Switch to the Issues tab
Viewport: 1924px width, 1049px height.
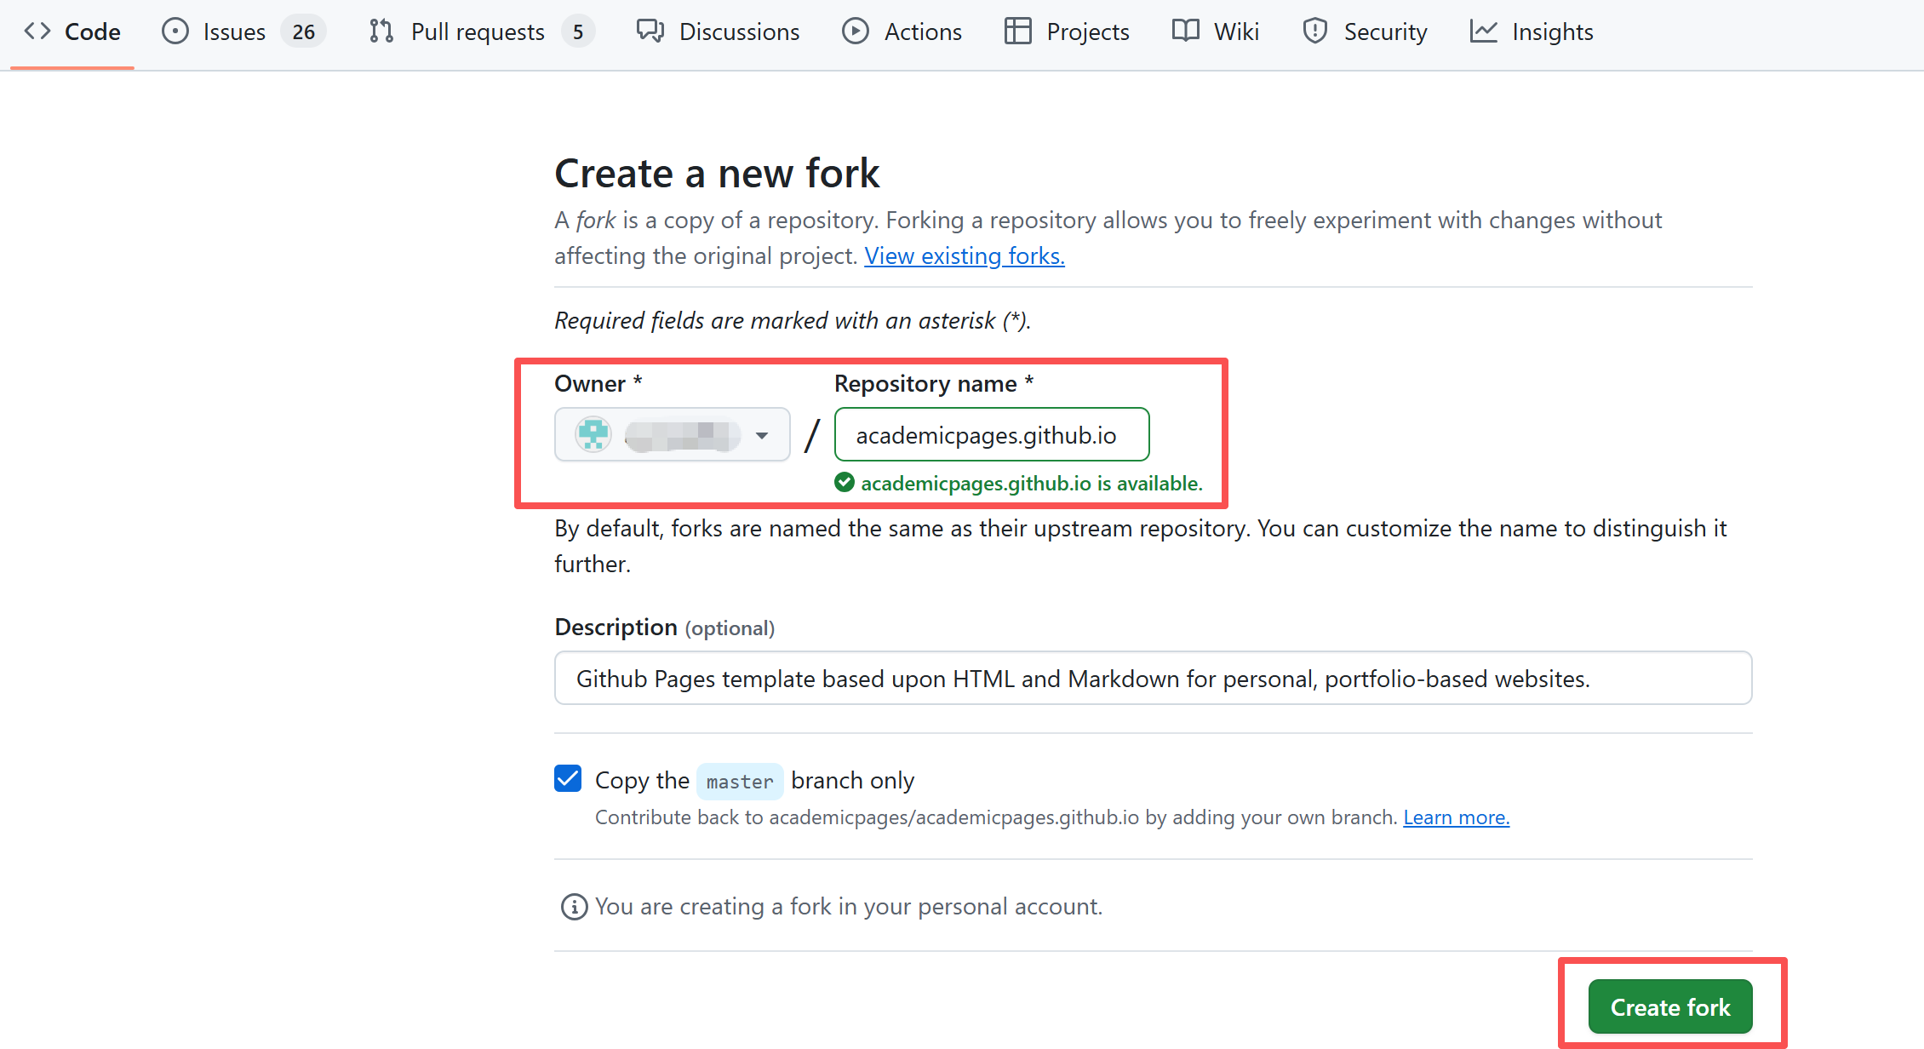(232, 31)
